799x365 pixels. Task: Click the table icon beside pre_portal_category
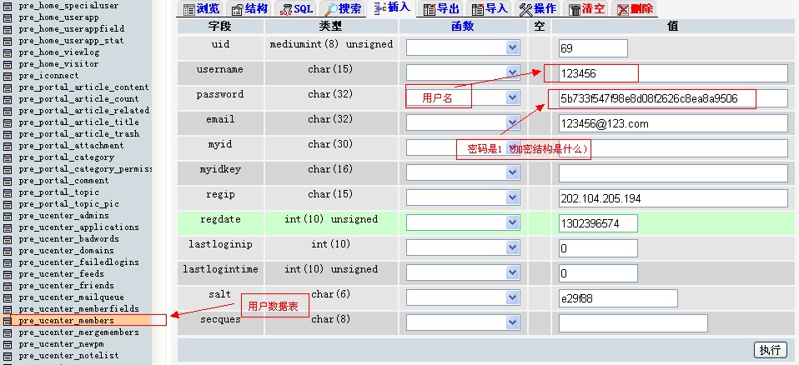pyautogui.click(x=8, y=157)
